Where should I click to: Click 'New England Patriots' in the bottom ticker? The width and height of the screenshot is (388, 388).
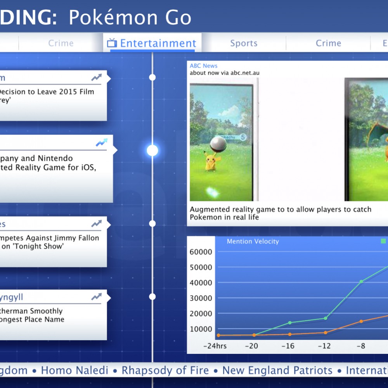point(277,370)
